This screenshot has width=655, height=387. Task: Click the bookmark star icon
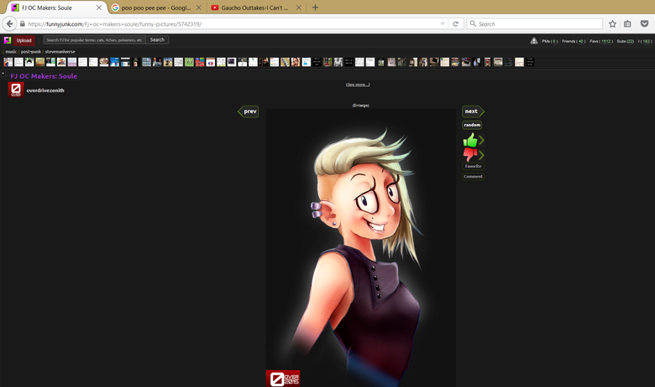(612, 23)
